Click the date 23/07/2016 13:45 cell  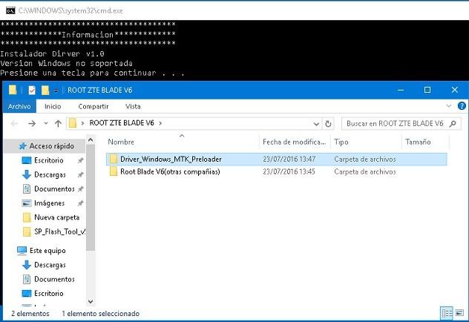click(x=289, y=171)
